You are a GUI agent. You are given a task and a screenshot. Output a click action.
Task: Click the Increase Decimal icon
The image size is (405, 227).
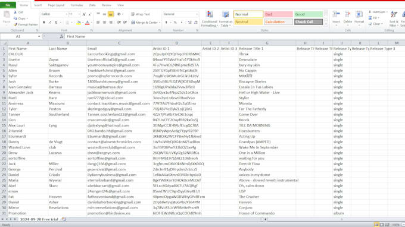coord(189,23)
